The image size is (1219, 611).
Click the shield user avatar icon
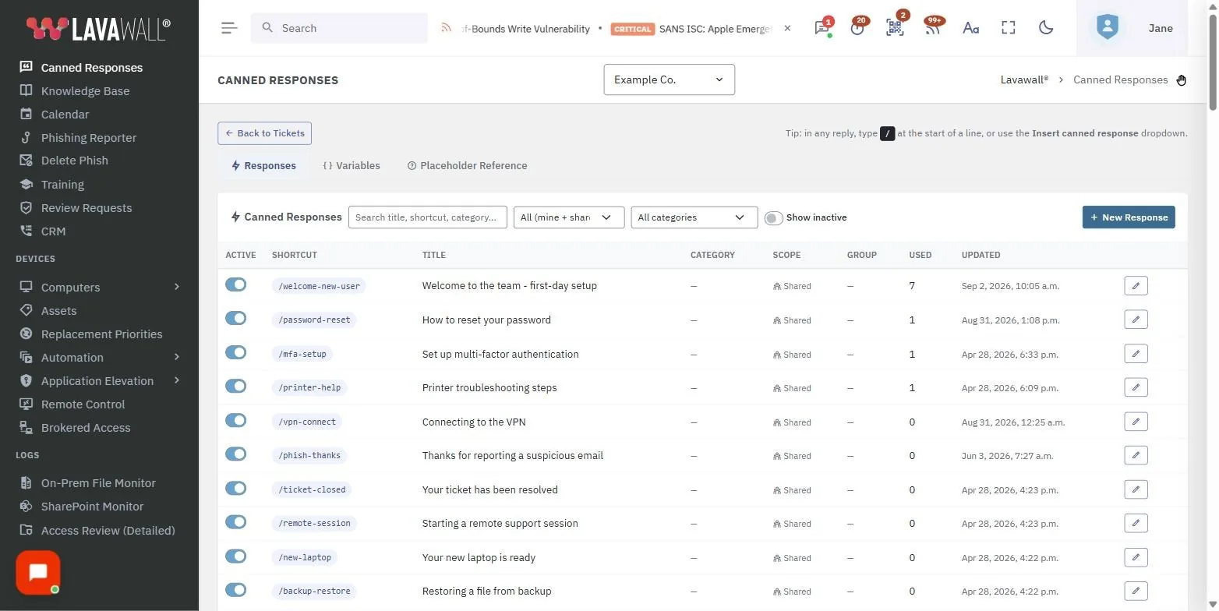[x=1107, y=28]
